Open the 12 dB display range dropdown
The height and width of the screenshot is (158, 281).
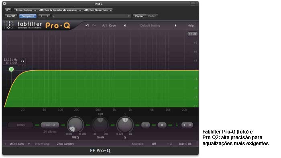tap(192, 34)
